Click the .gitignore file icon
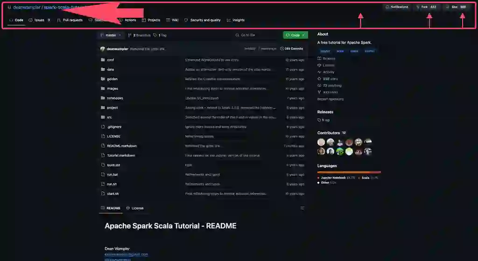This screenshot has height=261, width=478. coord(103,127)
